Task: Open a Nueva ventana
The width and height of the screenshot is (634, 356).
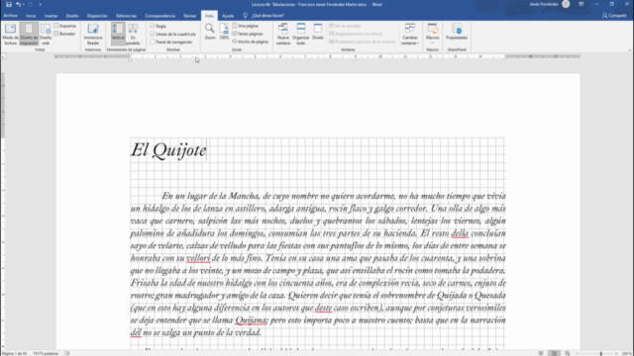Action: click(x=283, y=34)
